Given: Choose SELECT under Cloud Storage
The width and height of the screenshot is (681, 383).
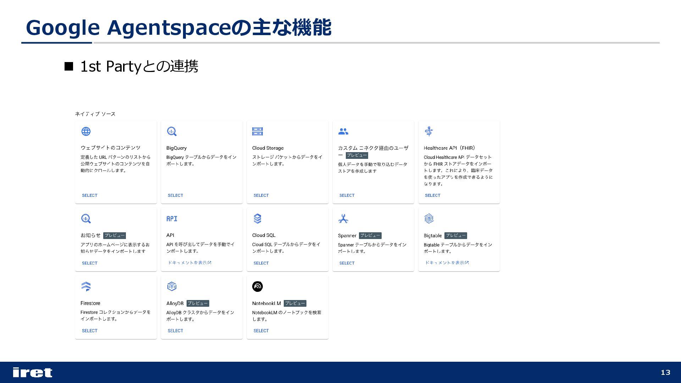Looking at the screenshot, I should click(x=261, y=195).
